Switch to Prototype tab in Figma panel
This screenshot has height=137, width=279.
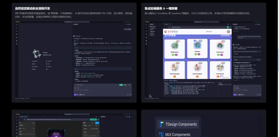pyautogui.click(x=90, y=125)
